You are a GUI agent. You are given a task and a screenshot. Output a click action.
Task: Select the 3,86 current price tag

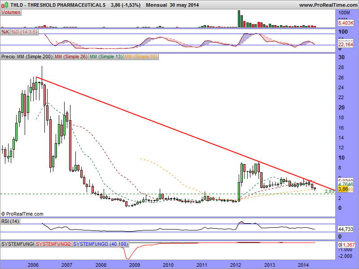pyautogui.click(x=343, y=189)
